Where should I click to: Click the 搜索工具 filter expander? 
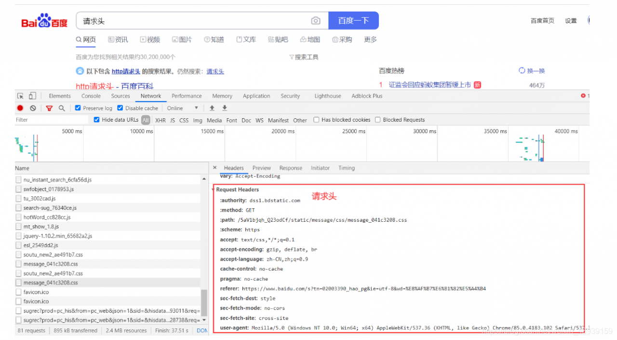(x=304, y=57)
